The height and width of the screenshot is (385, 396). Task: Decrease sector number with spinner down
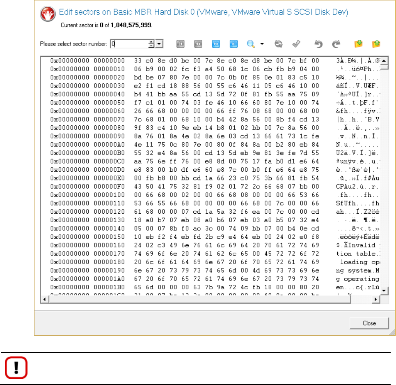click(151, 46)
